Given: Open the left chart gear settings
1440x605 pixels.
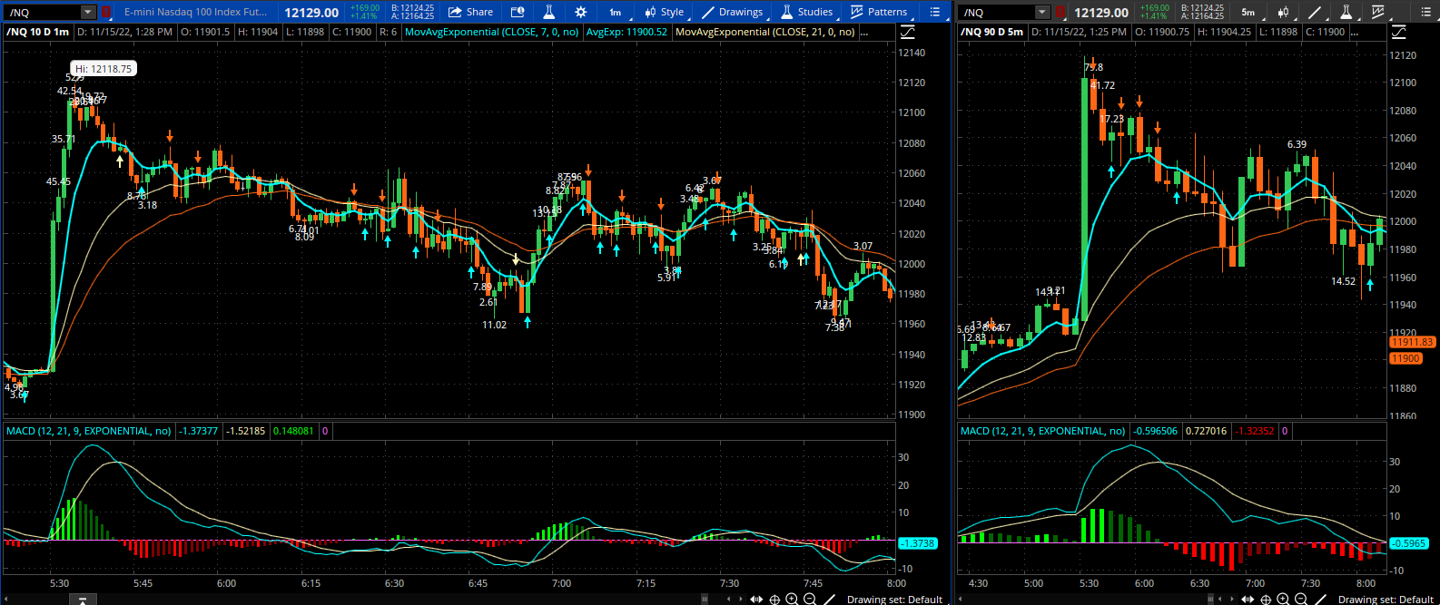Looking at the screenshot, I should click(x=581, y=12).
